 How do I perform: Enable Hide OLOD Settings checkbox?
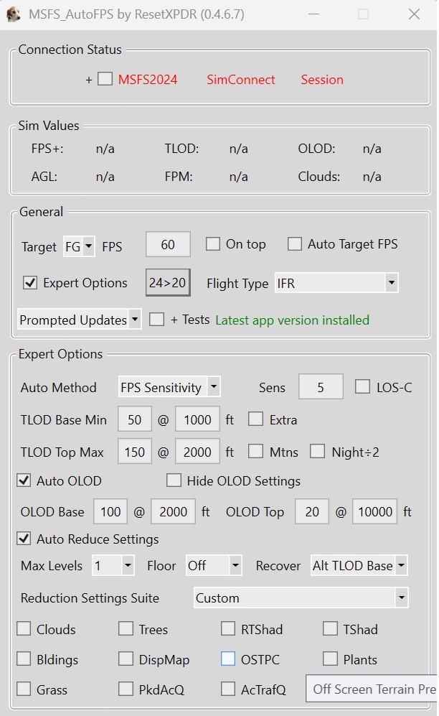click(x=174, y=480)
